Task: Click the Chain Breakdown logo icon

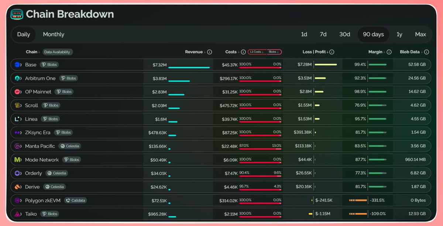Action: [x=17, y=14]
